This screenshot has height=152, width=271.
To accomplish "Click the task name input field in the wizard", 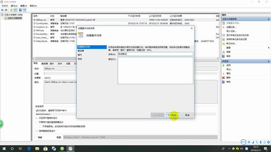I will pyautogui.click(x=155, y=54).
